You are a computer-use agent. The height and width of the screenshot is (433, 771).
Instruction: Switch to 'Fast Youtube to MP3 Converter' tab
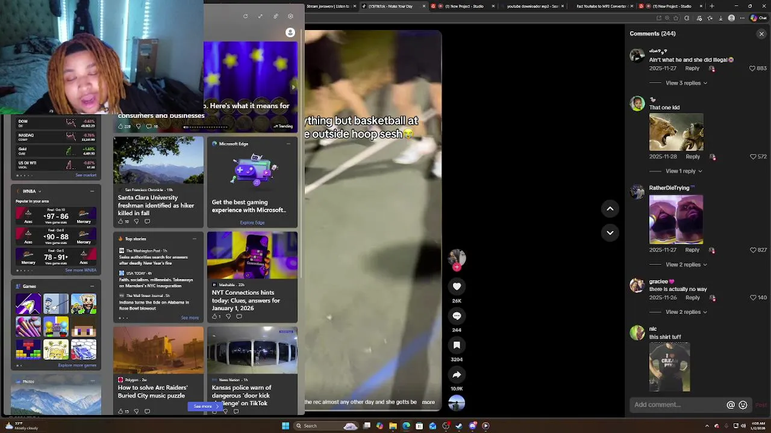pos(602,6)
